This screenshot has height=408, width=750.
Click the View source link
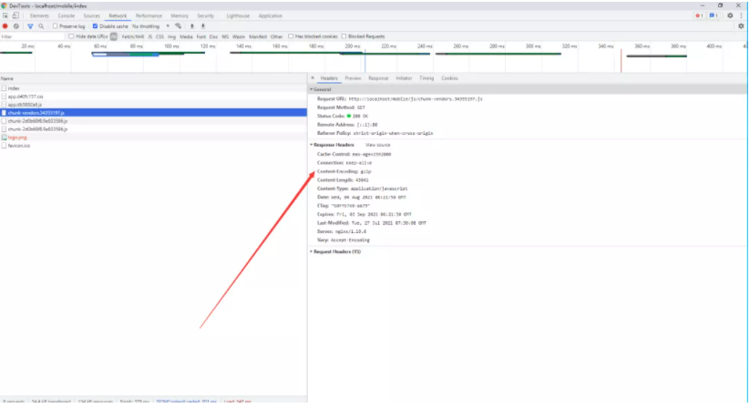[378, 145]
